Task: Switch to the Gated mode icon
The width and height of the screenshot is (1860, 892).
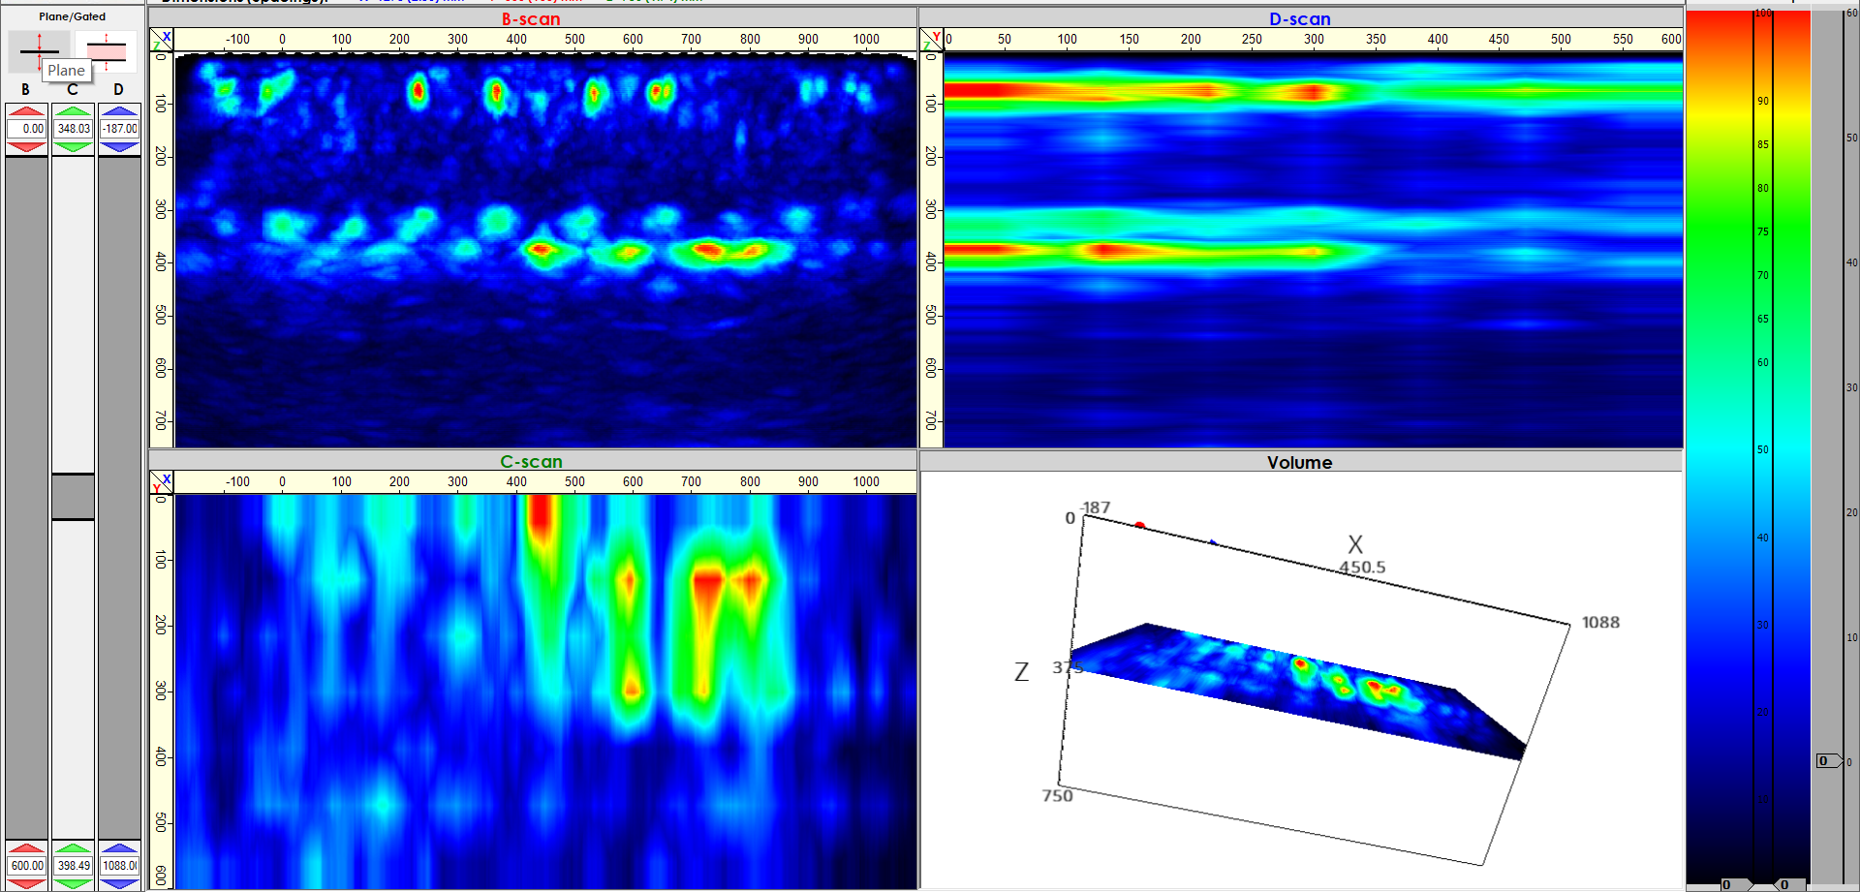Action: pos(106,50)
